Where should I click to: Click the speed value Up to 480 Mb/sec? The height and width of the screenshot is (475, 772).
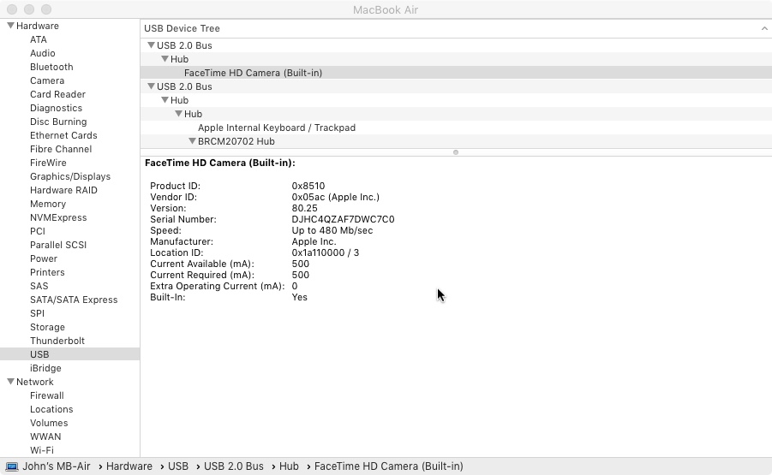pos(332,230)
